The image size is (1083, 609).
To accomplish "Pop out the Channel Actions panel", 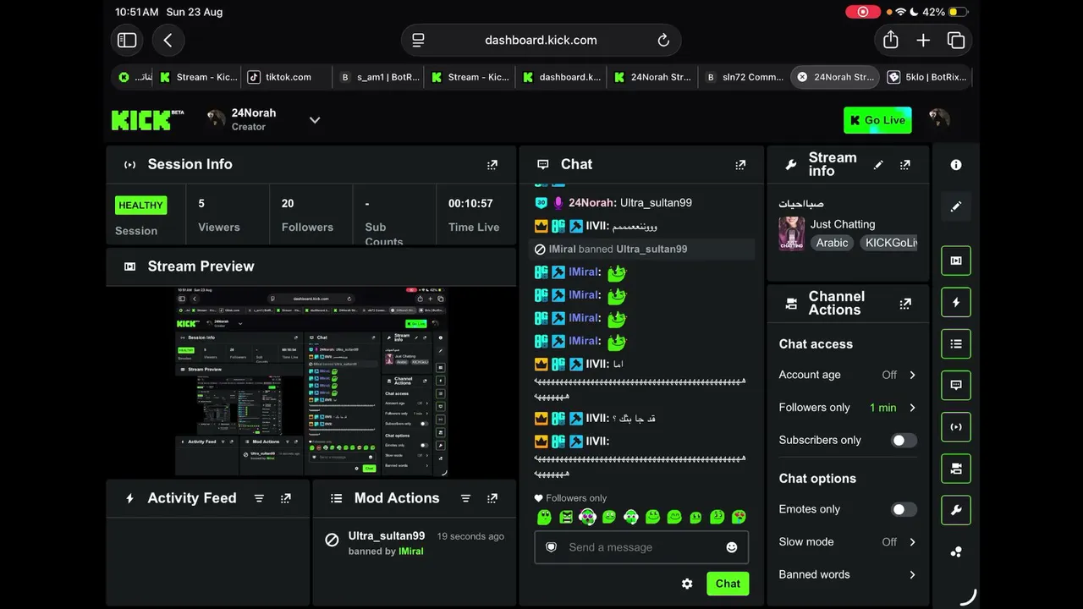I will pyautogui.click(x=905, y=304).
